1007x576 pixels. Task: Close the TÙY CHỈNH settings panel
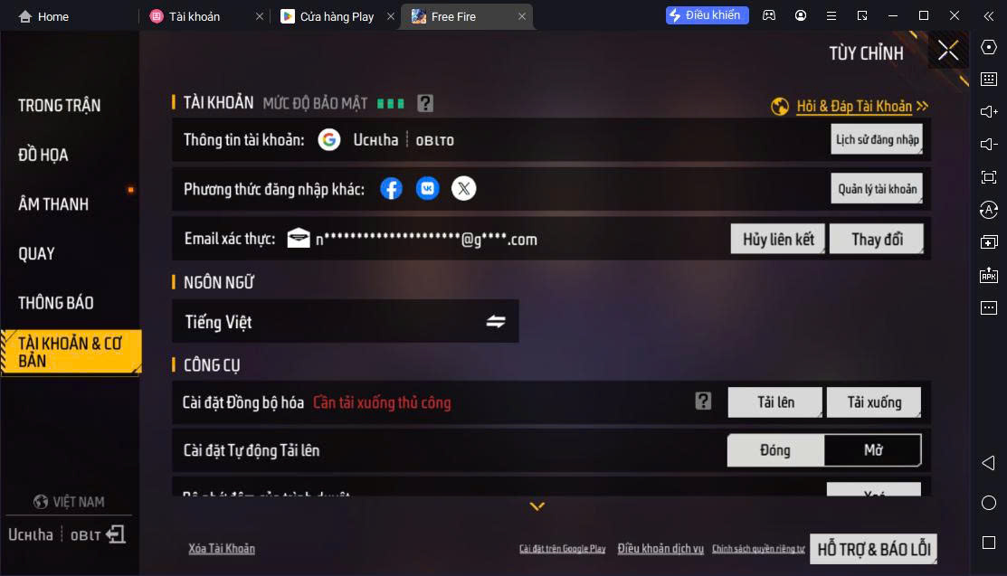pyautogui.click(x=948, y=51)
